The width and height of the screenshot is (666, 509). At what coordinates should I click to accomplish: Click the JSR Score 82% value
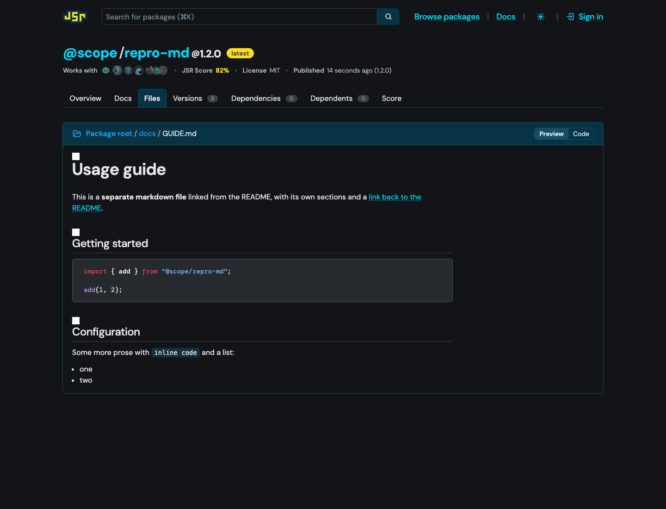click(222, 70)
